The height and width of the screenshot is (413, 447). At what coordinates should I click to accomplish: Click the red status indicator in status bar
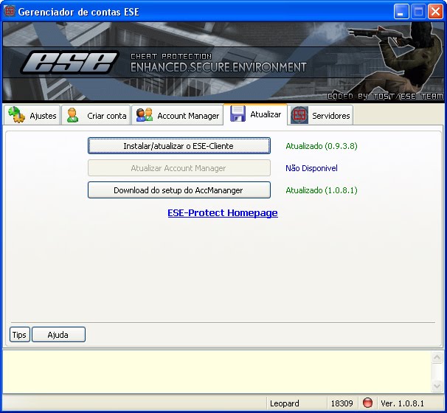[367, 403]
